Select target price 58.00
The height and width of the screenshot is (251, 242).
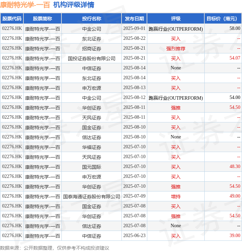coord(235,29)
